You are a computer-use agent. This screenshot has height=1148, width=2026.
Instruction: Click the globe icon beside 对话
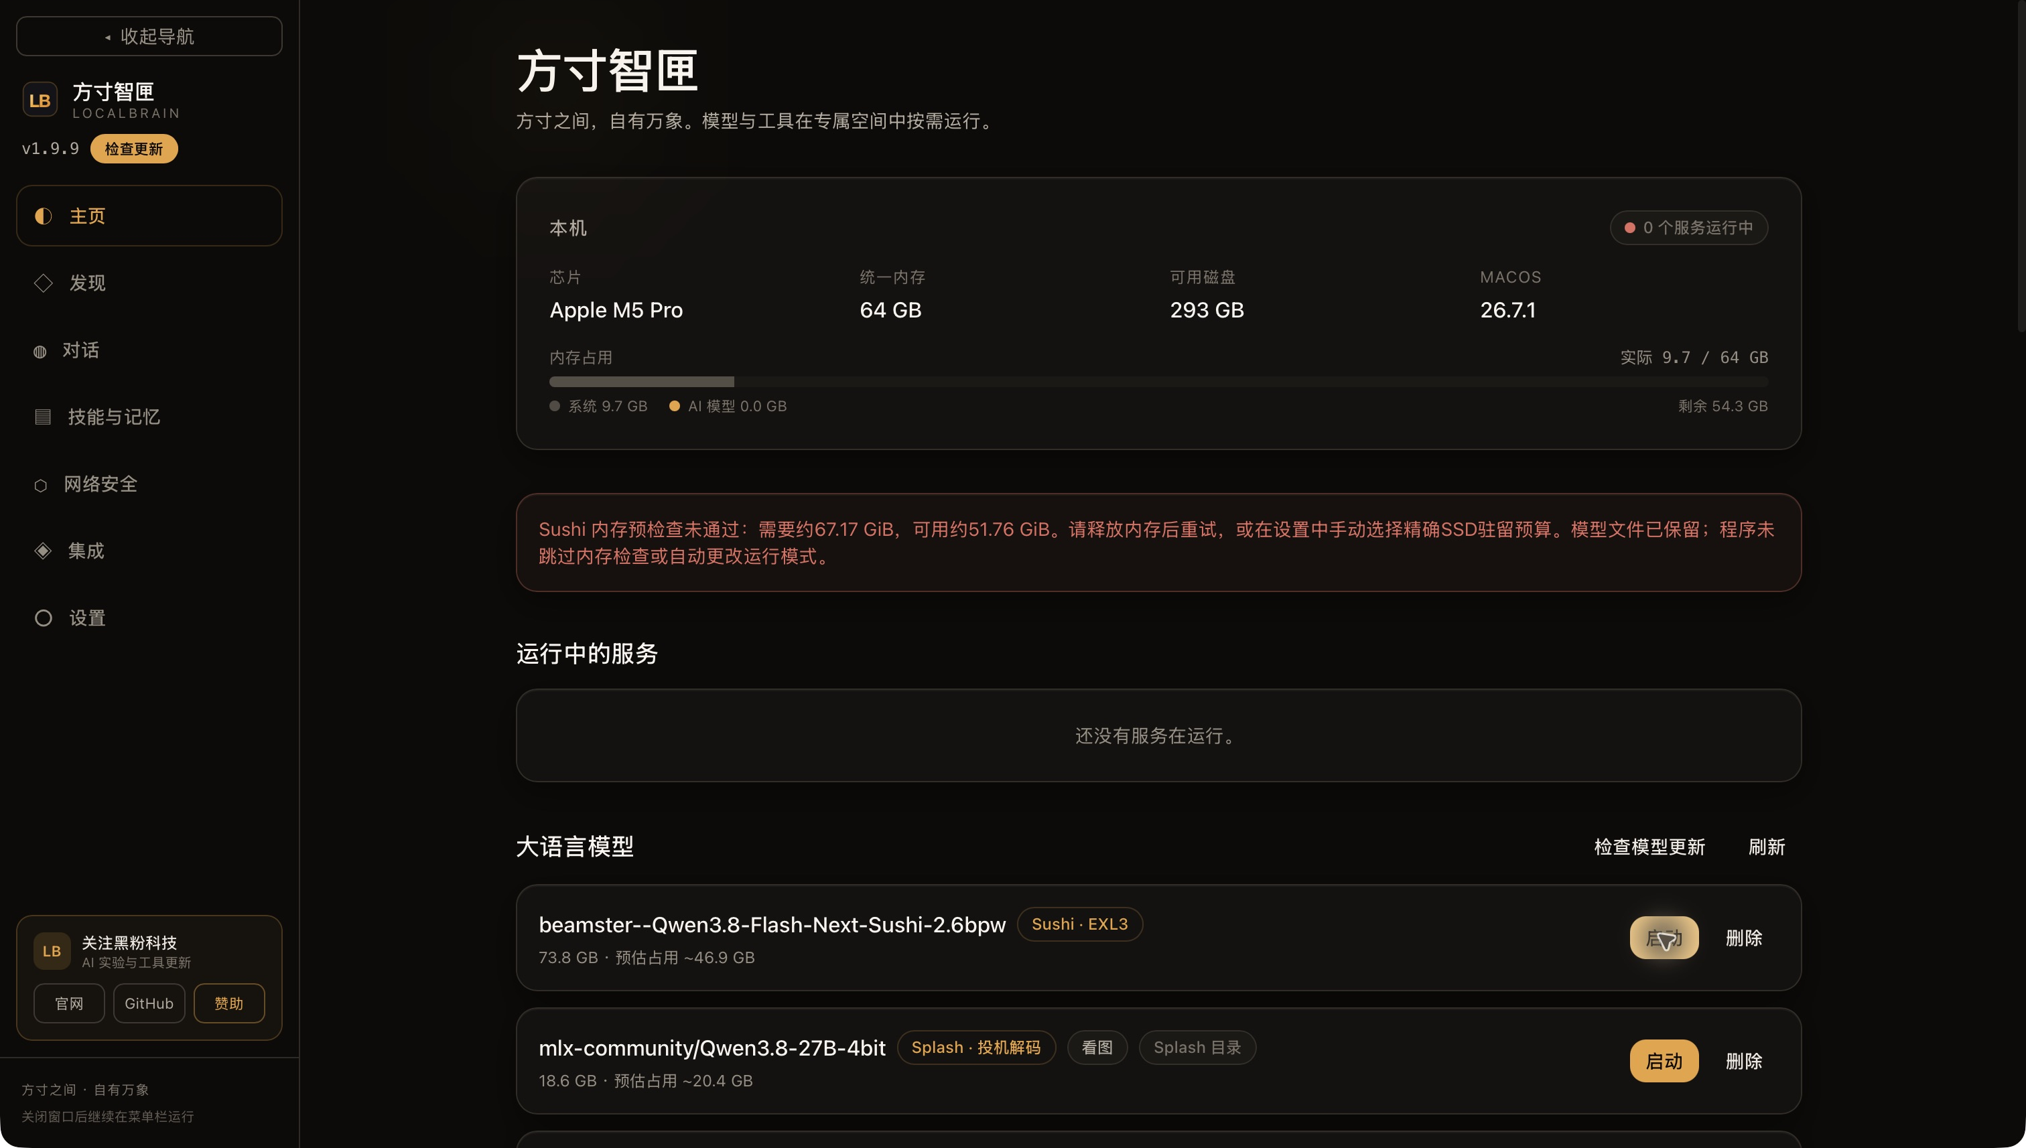point(40,352)
